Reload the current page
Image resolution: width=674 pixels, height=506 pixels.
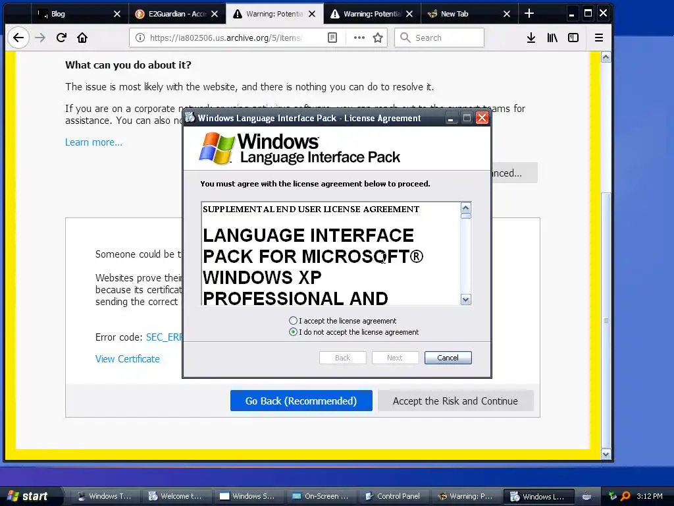click(61, 38)
